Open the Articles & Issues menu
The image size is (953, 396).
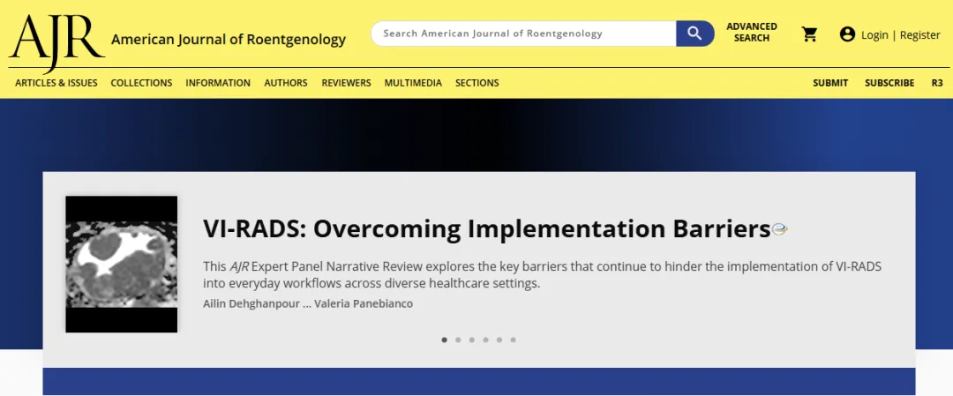(56, 83)
